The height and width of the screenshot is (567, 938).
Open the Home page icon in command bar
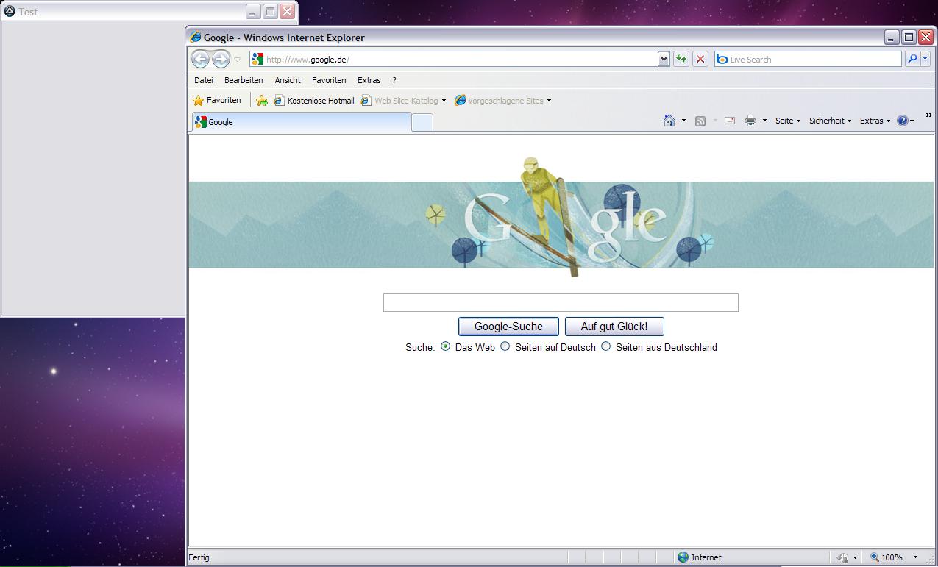pos(669,121)
